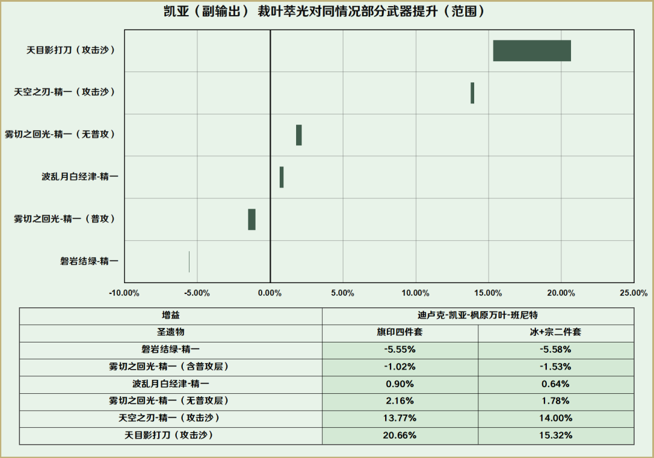Select the 天目影打刀 wide range bar
The image size is (654, 458).
coord(532,51)
